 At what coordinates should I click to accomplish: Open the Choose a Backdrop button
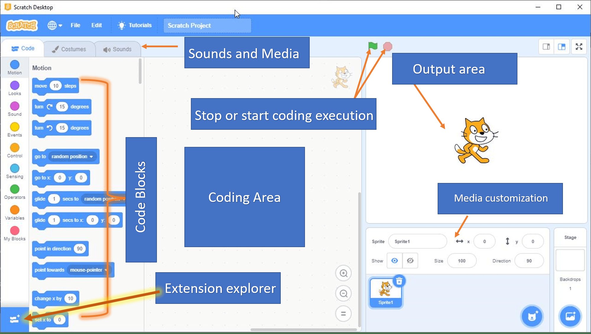click(x=570, y=316)
